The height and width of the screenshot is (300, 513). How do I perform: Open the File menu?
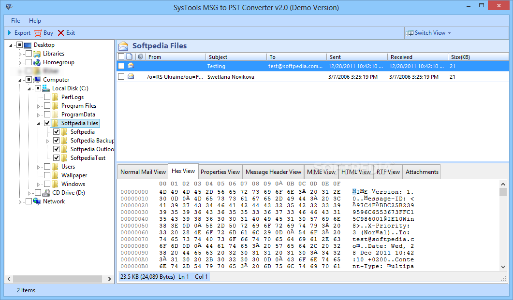15,21
